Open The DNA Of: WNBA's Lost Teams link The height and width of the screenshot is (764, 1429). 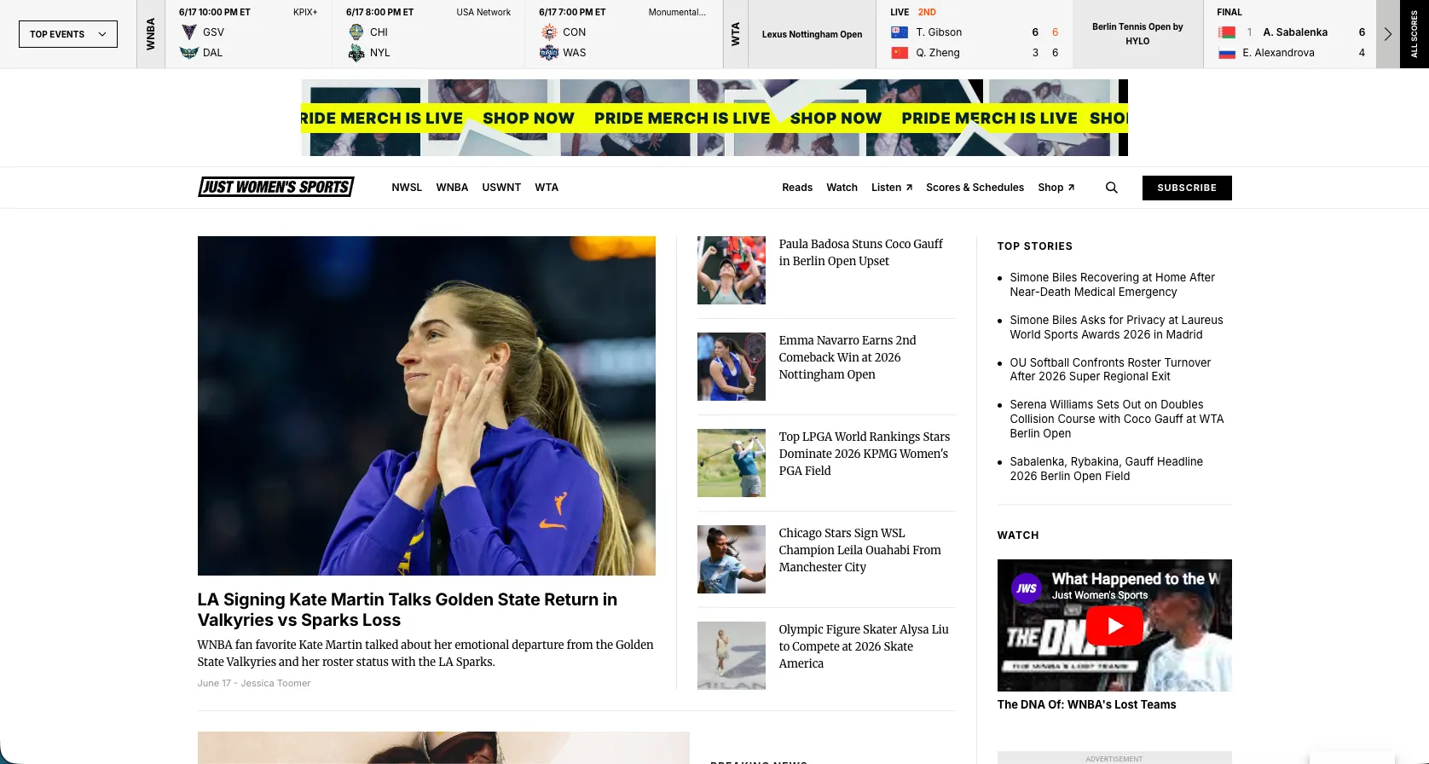pyautogui.click(x=1086, y=704)
